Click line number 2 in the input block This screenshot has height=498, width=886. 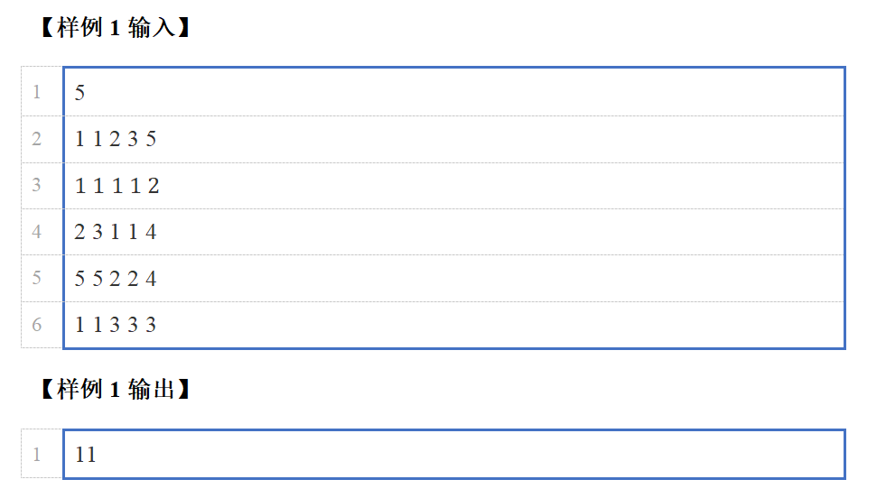click(x=37, y=139)
